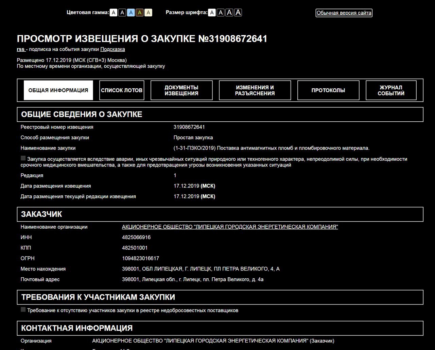
Task: Apply the beige color scheme icon
Action: [x=148, y=13]
